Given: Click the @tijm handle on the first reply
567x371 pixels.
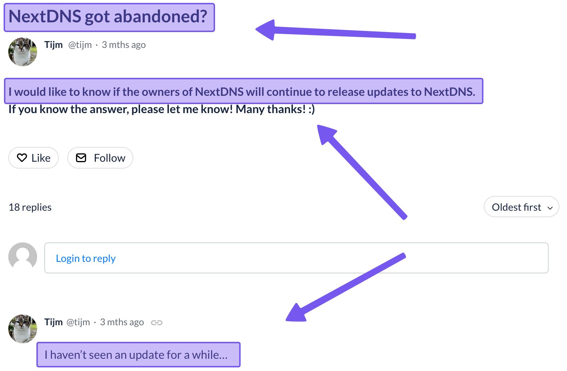Looking at the screenshot, I should [x=78, y=322].
